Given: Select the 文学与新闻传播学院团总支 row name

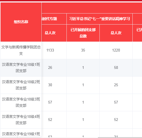Looking at the screenshot, I should click(21, 50).
